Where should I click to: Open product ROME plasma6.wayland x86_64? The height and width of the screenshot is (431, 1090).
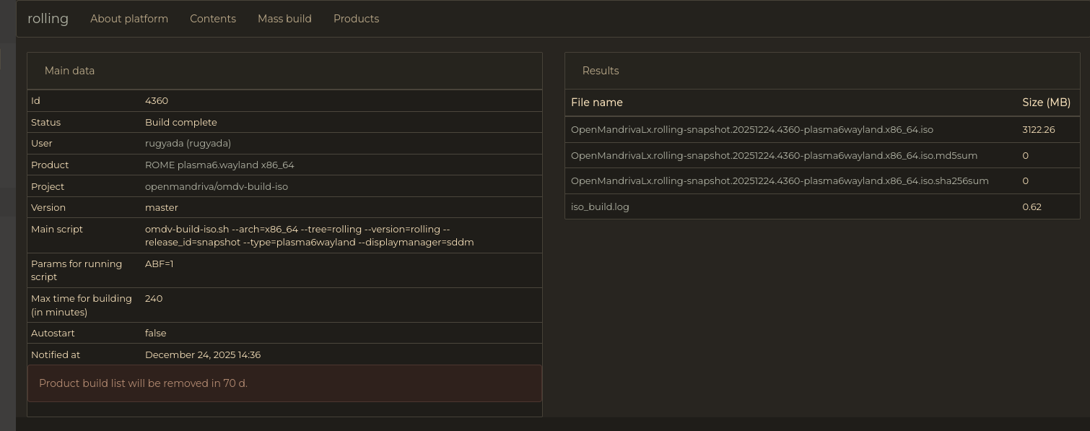219,165
